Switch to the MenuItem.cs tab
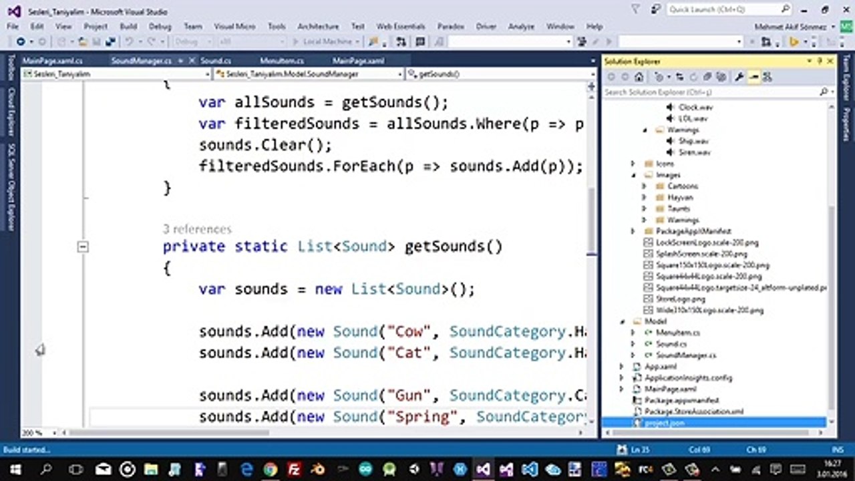This screenshot has height=481, width=855. click(282, 60)
